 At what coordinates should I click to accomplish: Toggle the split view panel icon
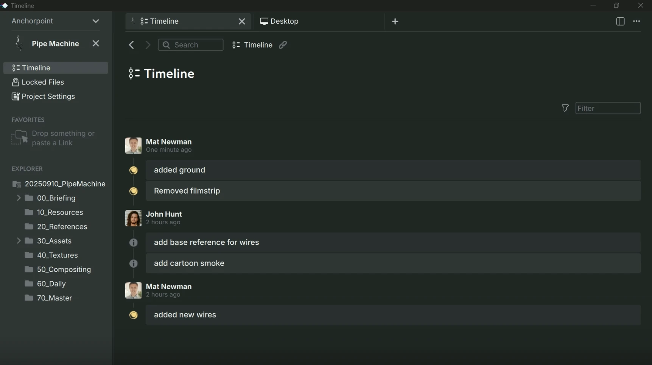[x=620, y=22]
